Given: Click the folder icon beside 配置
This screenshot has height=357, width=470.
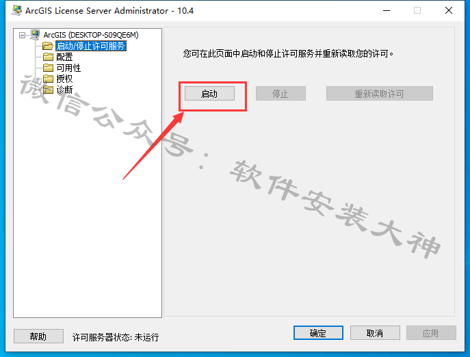Looking at the screenshot, I should point(48,57).
